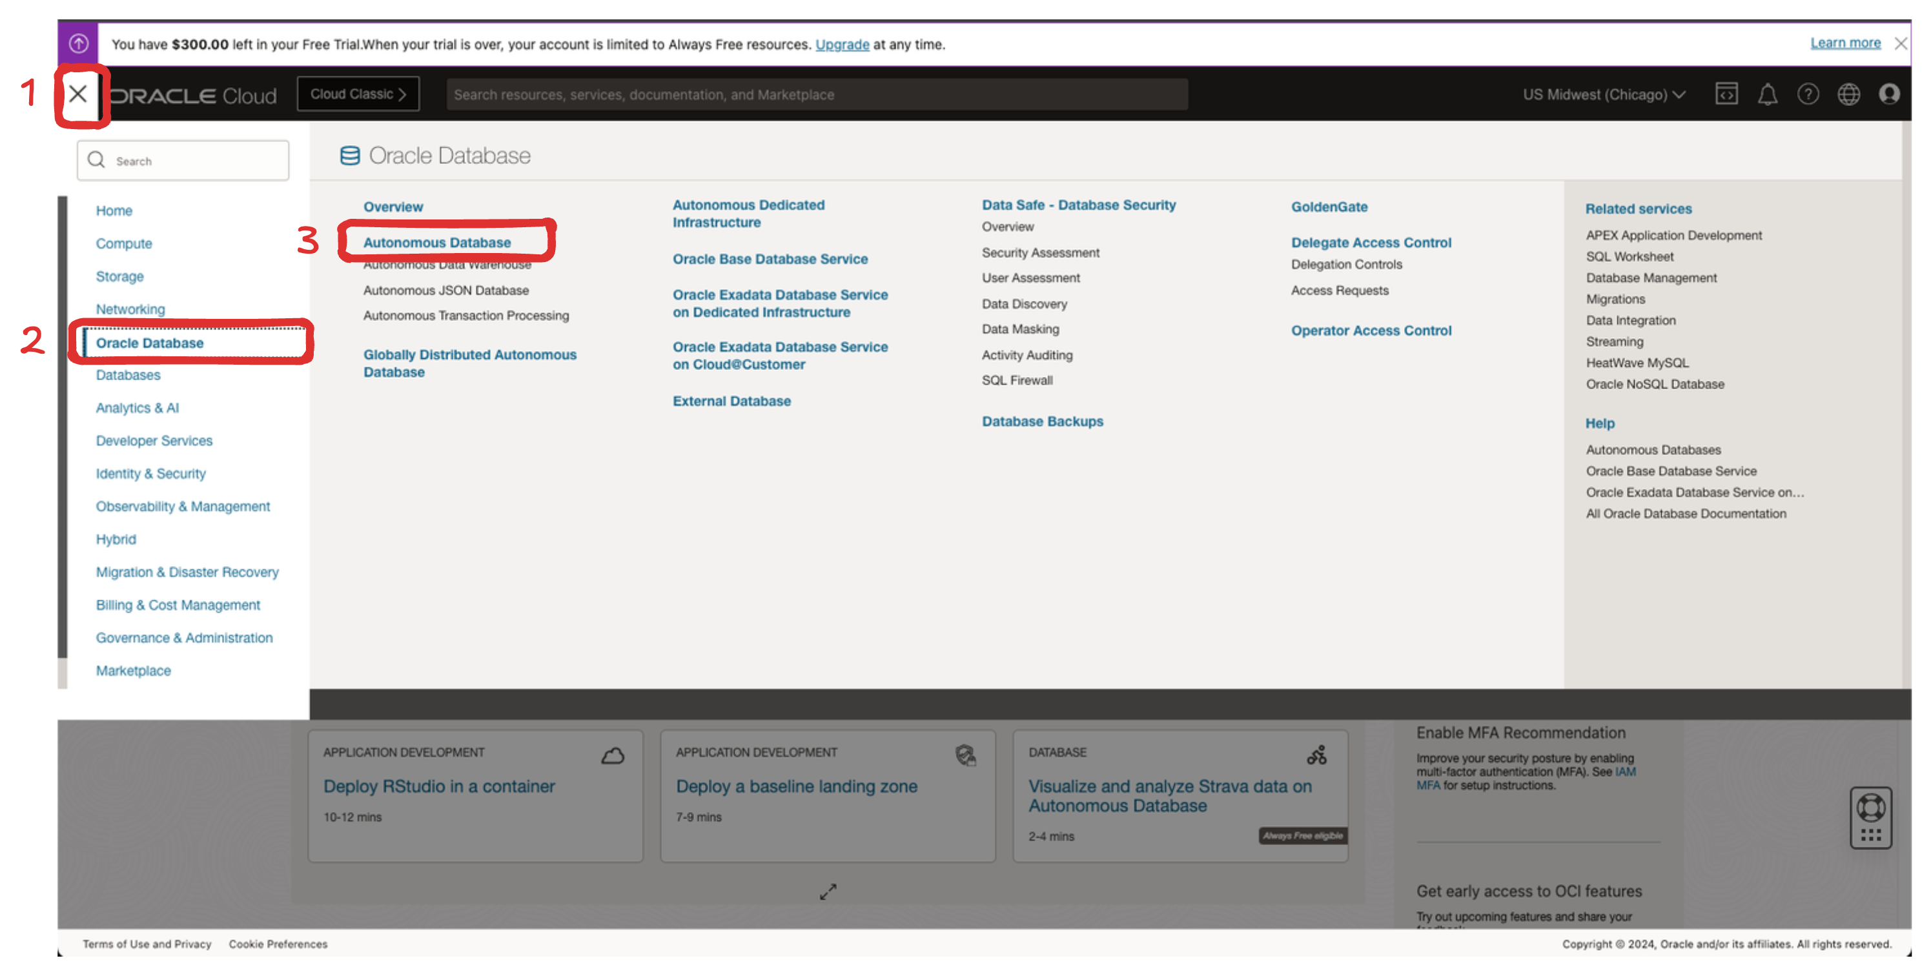
Task: Open External Database link
Action: click(731, 401)
